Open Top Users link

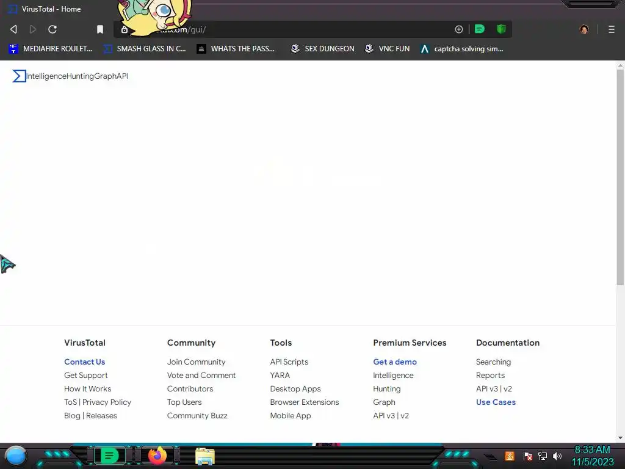184,402
